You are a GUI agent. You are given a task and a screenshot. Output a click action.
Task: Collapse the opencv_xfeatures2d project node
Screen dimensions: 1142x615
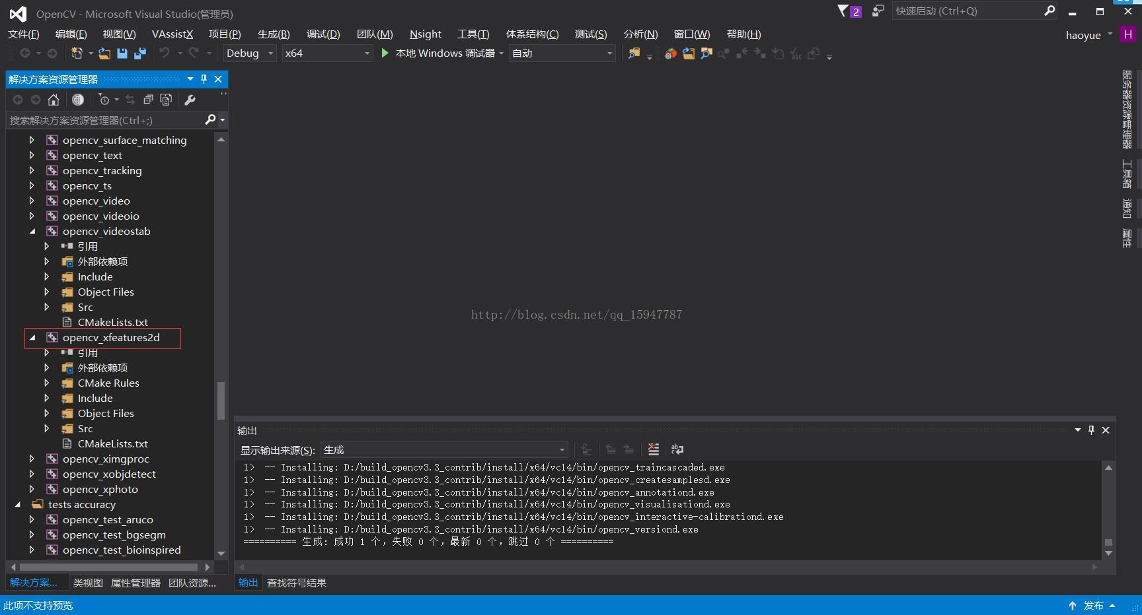[x=32, y=338]
